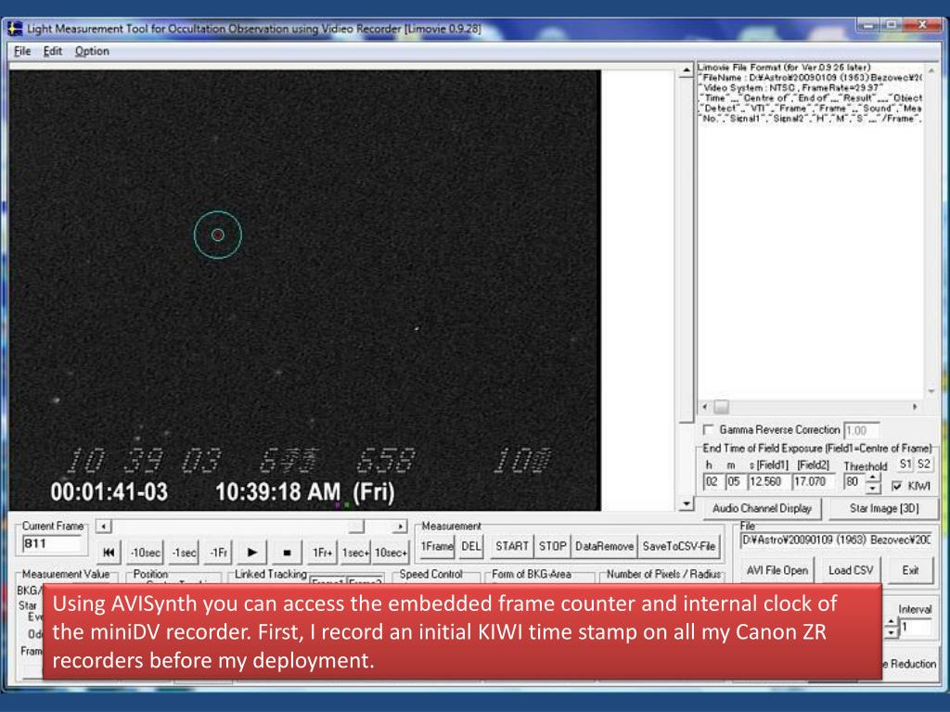Click video pane scrollbar up arrow
The width and height of the screenshot is (950, 712).
686,70
